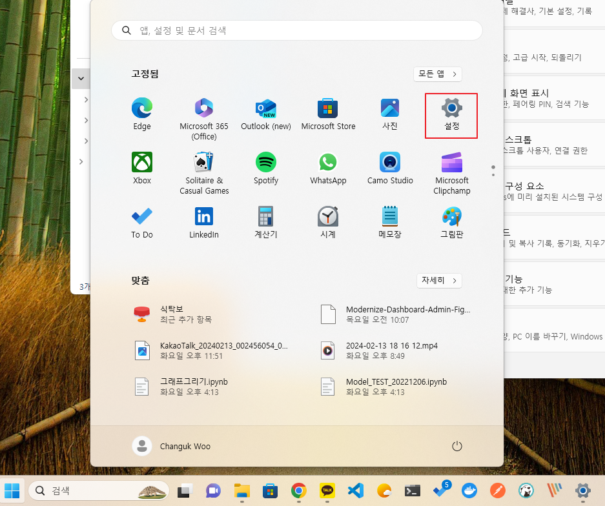605x506 pixels.
Task: Open Microsoft Store from the taskbar
Action: click(270, 491)
